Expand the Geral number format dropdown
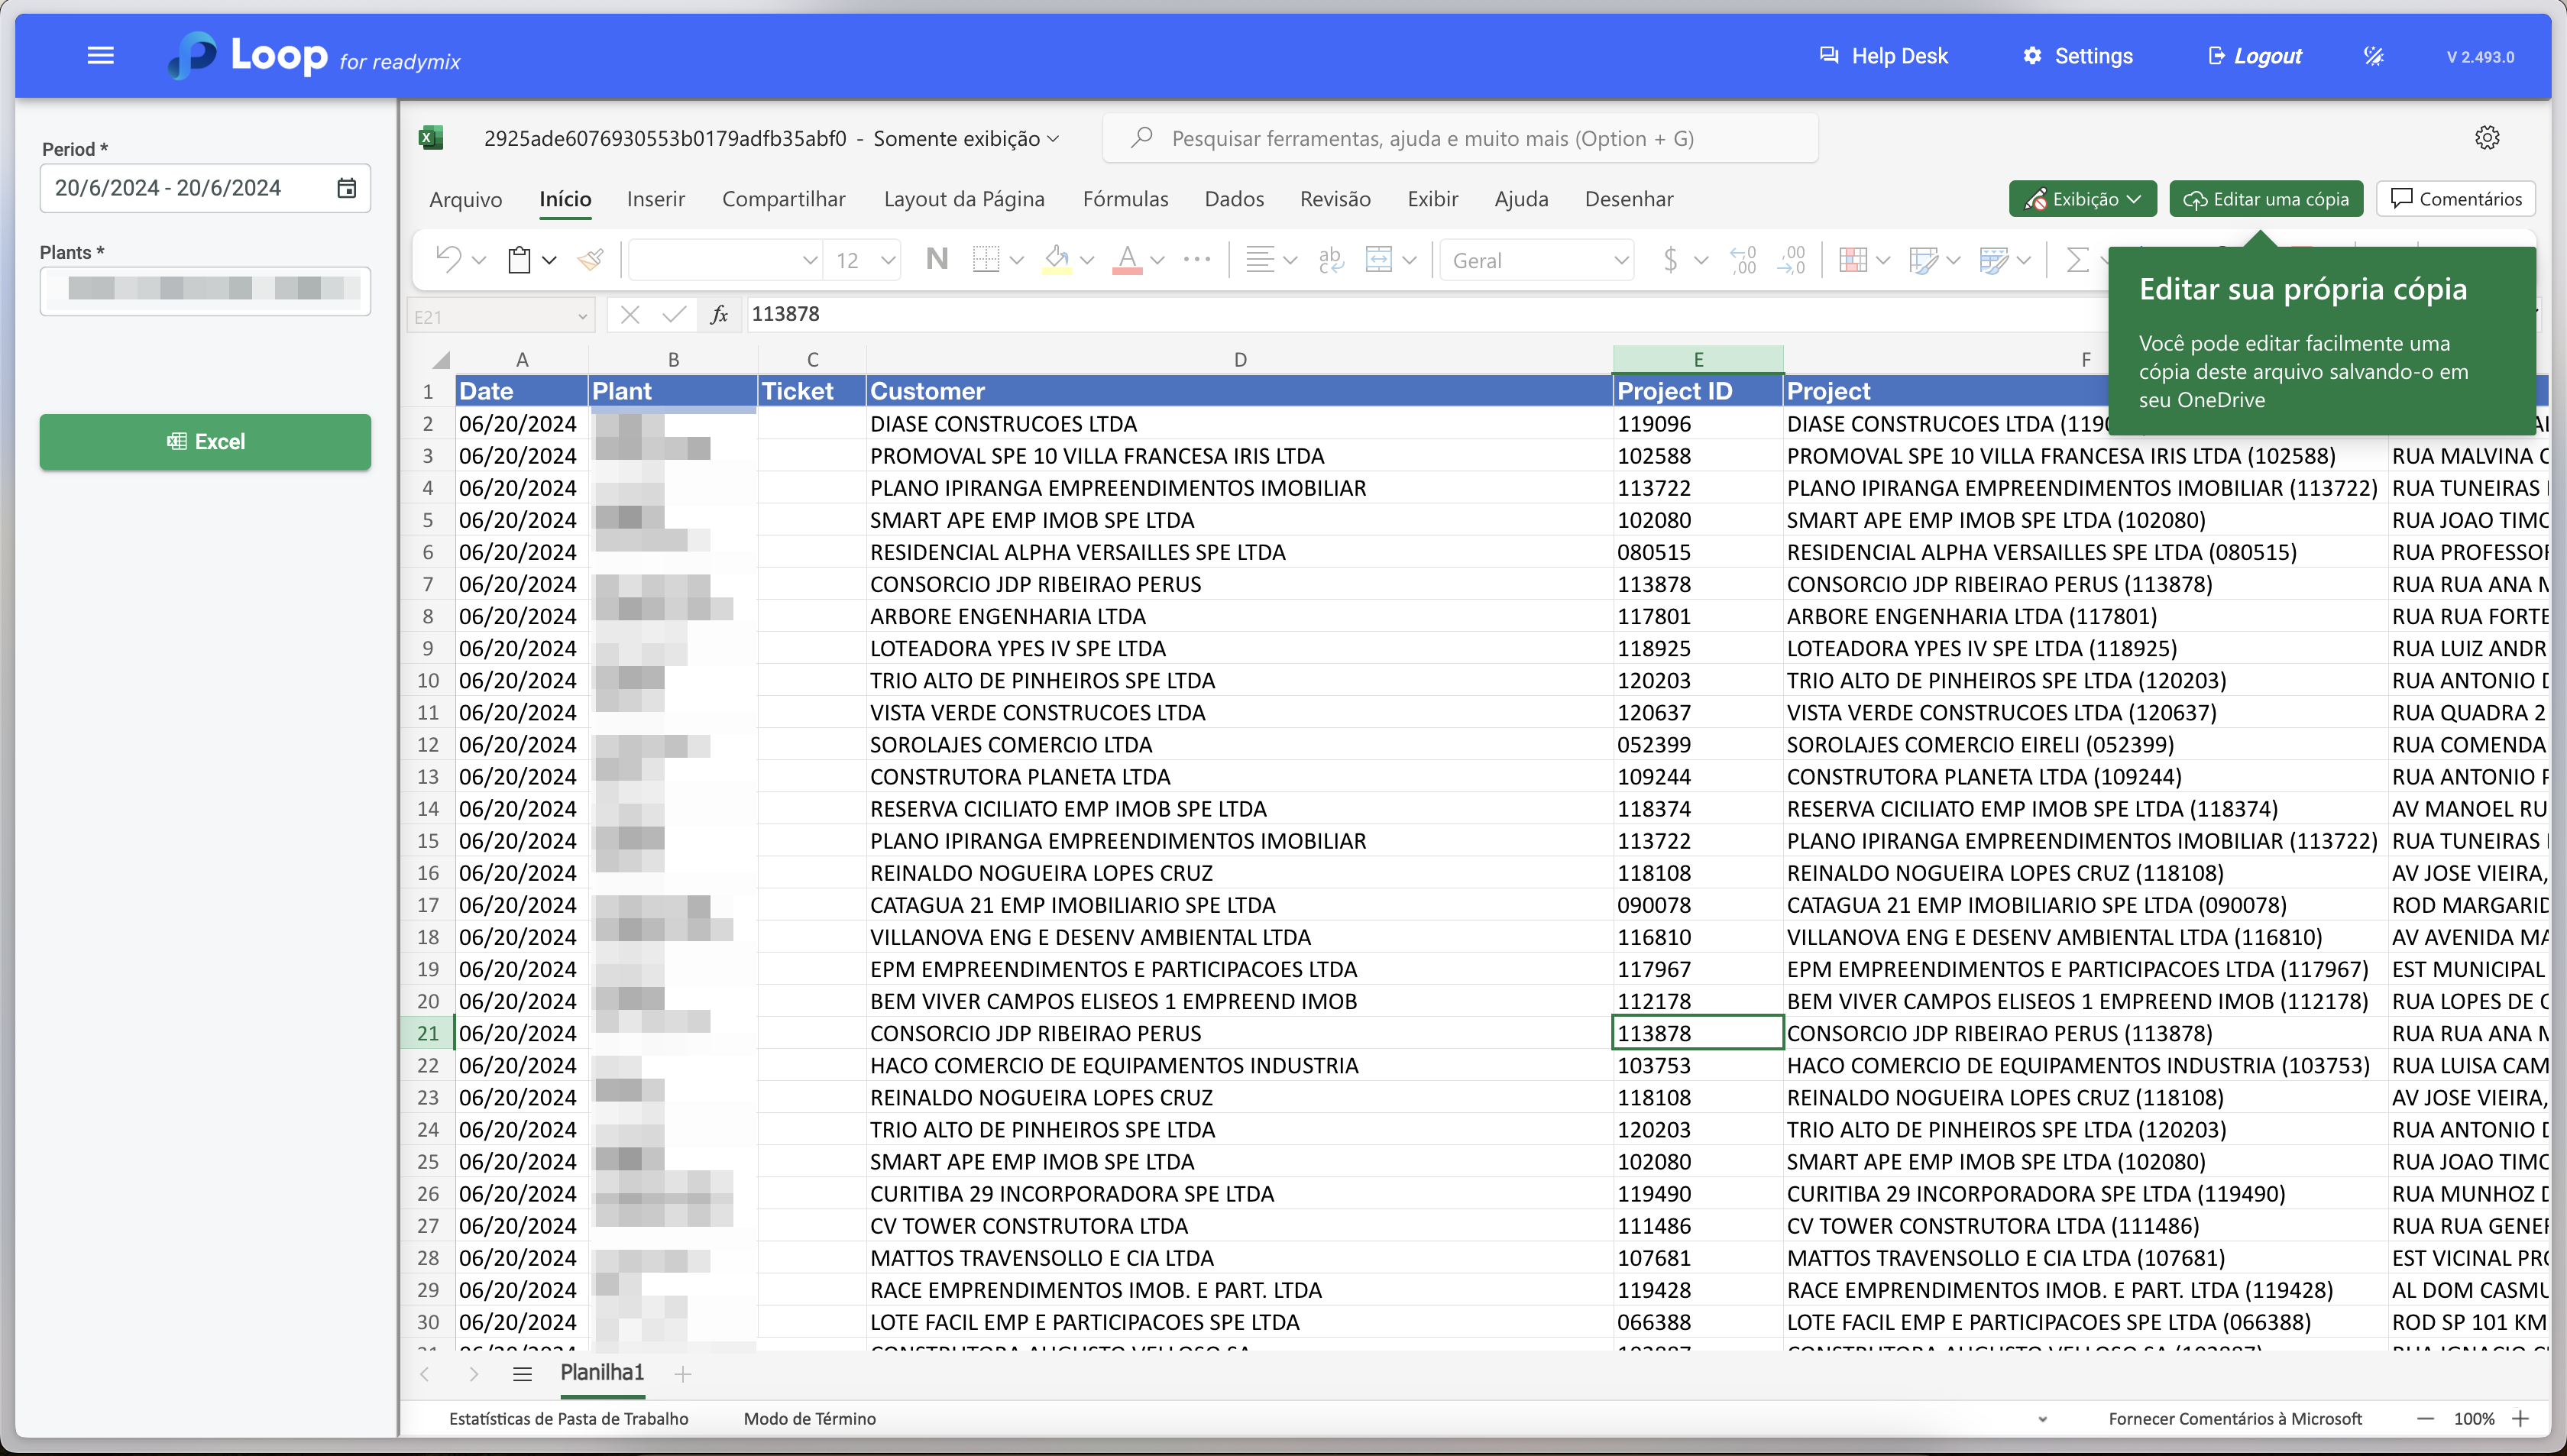2567x1456 pixels. (x=1620, y=260)
